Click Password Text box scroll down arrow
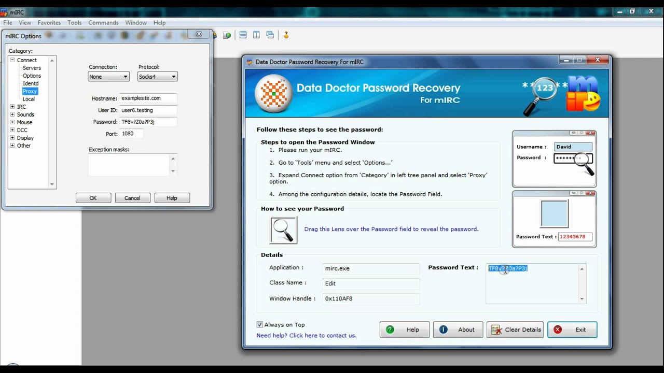 582,299
